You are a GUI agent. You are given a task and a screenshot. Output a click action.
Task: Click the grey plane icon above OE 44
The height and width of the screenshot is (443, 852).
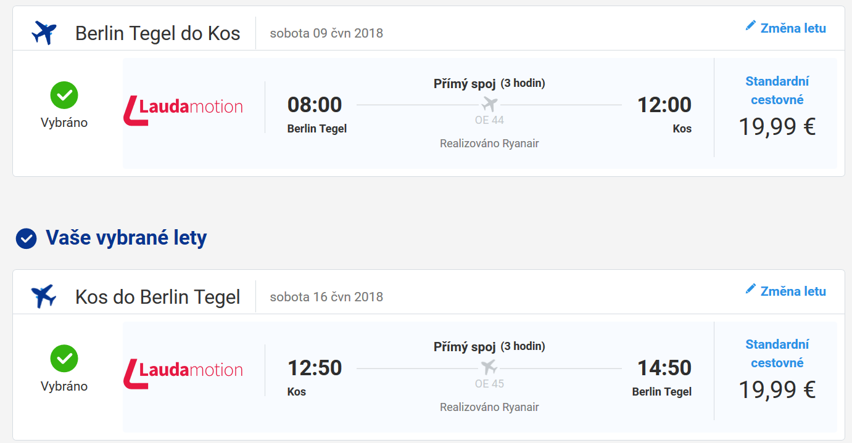489,104
